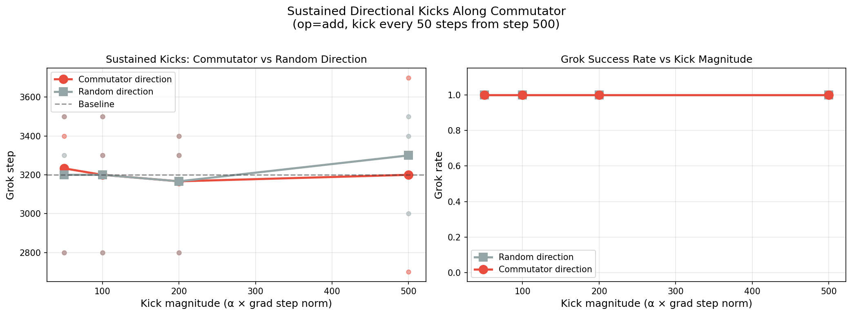Click red circle marker in right chart legend
The width and height of the screenshot is (852, 315).
coord(484,269)
